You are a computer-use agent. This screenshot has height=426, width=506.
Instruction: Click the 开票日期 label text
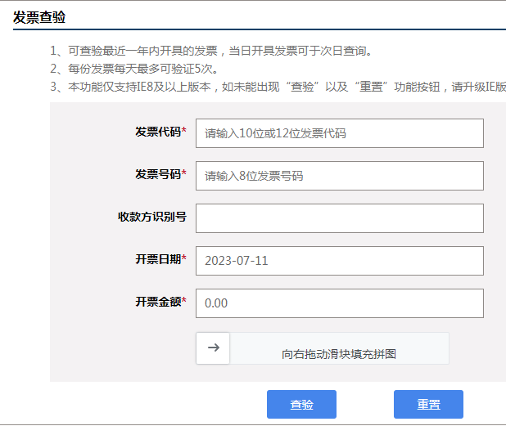(158, 259)
